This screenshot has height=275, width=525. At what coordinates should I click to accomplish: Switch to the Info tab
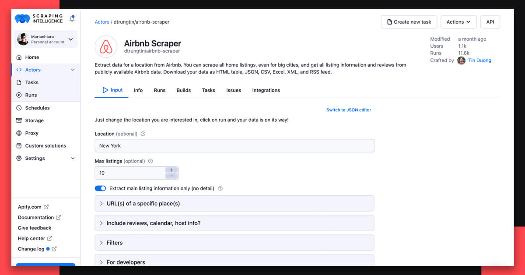tap(138, 90)
